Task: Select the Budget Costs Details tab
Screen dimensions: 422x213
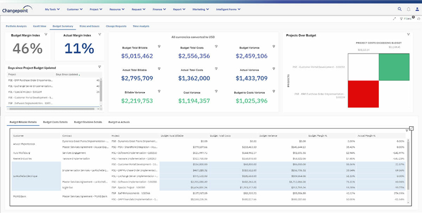Action: (x=56, y=121)
